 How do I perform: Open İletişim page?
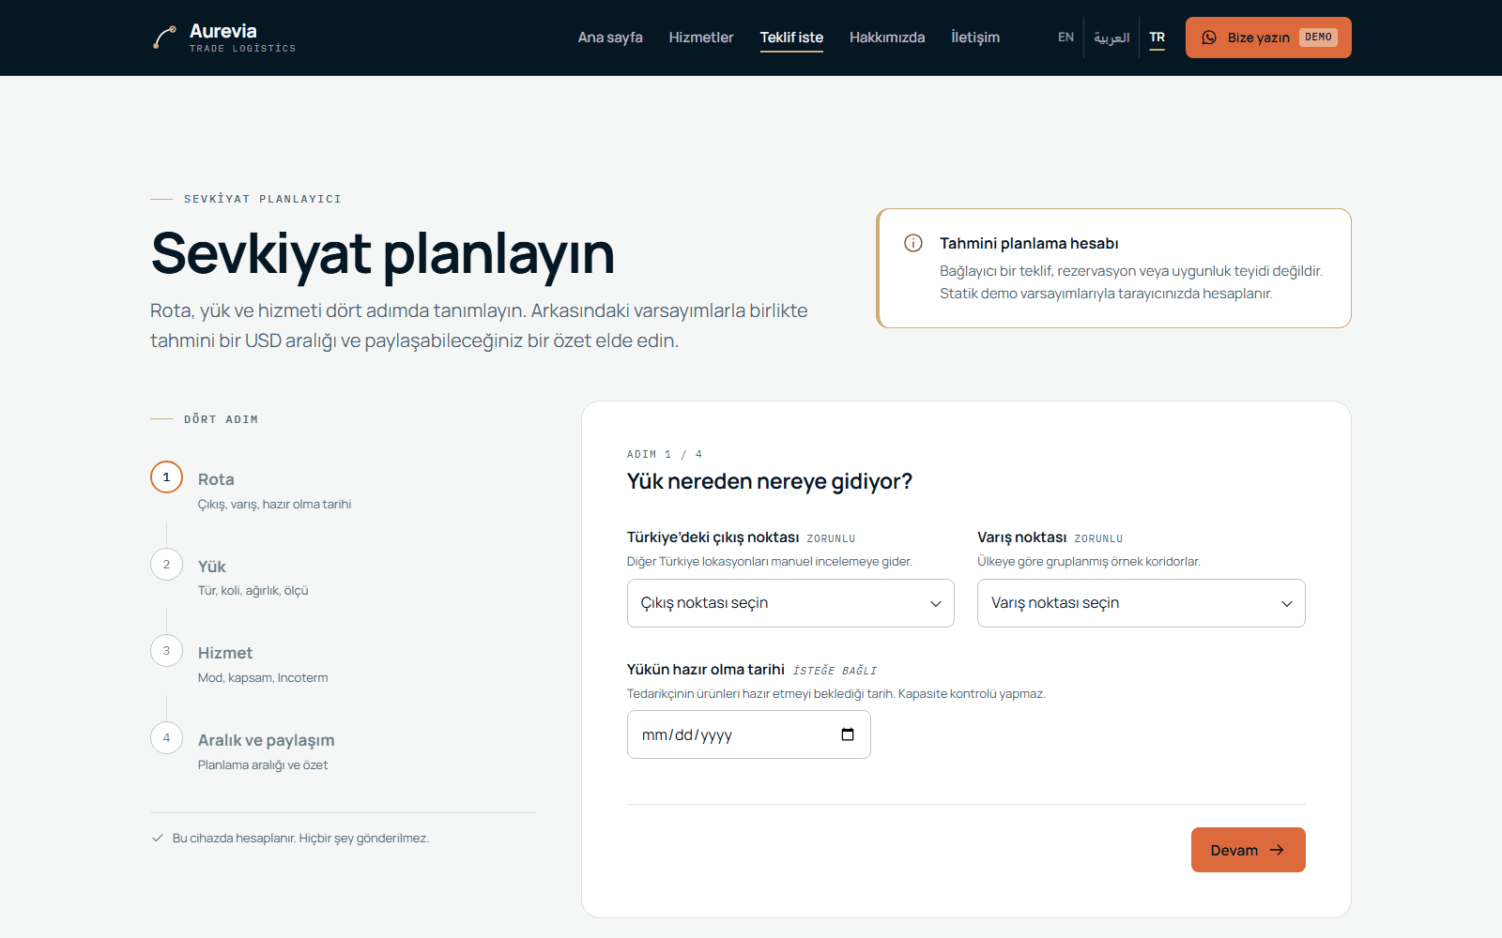pos(975,38)
